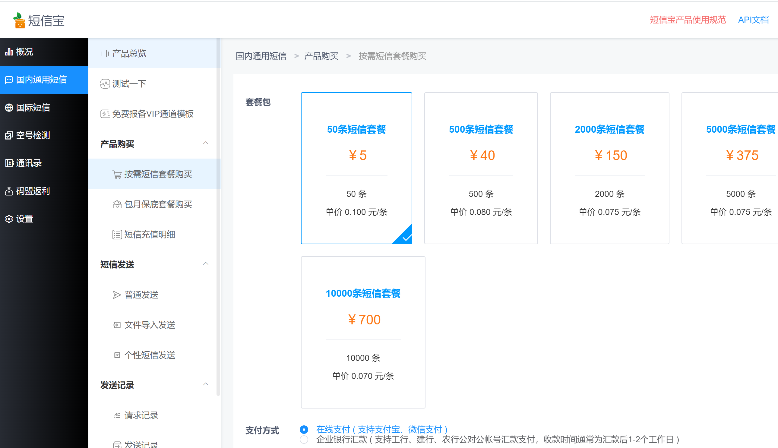This screenshot has height=448, width=778.
Task: Click the shopping cart icon for 按需短信套餐购买
Action: 117,175
